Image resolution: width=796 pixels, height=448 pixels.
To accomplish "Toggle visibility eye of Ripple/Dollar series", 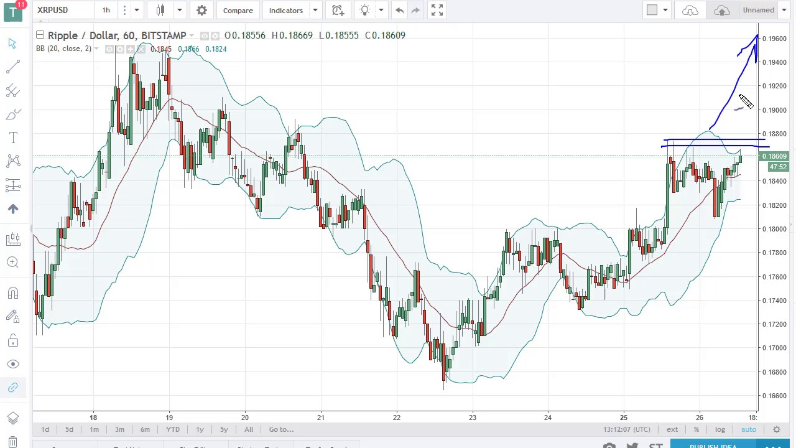I will coord(205,36).
